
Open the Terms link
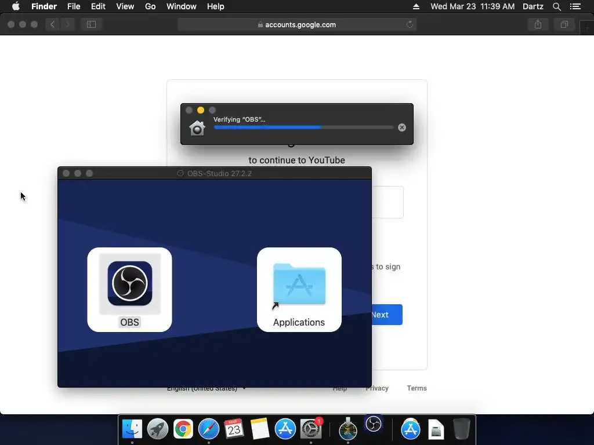pyautogui.click(x=416, y=388)
